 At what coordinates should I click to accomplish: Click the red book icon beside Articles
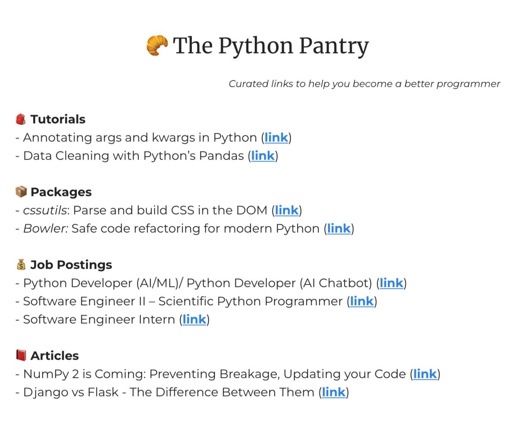(x=21, y=355)
